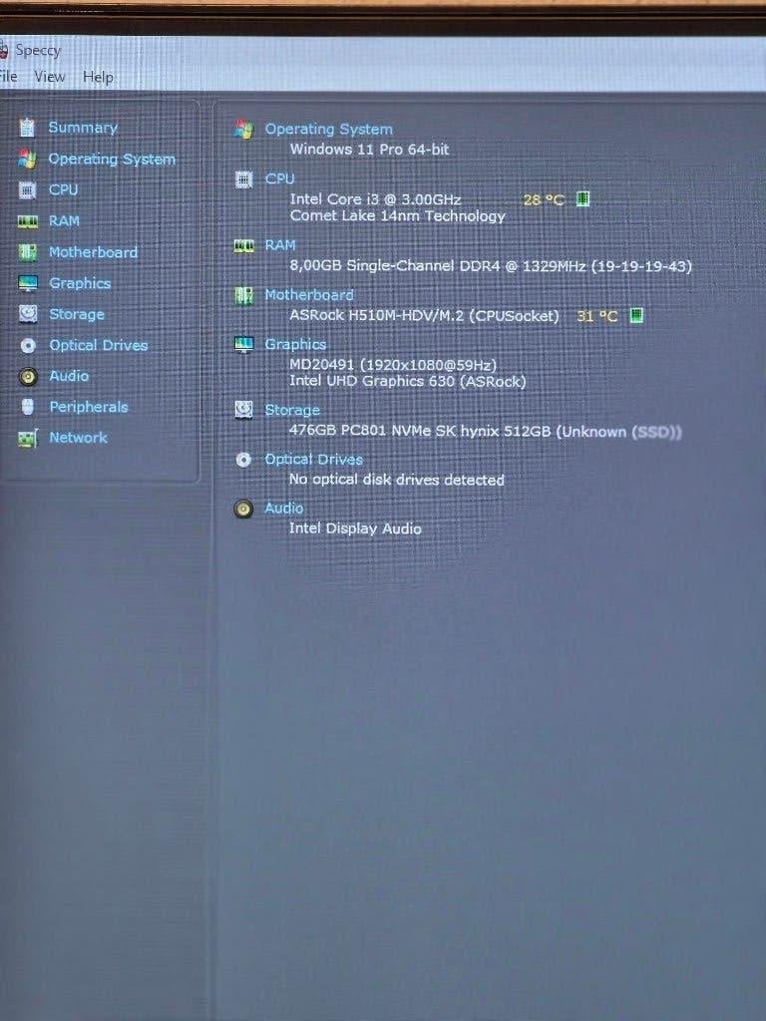
Task: Select Audio in the sidebar list
Action: coord(69,376)
